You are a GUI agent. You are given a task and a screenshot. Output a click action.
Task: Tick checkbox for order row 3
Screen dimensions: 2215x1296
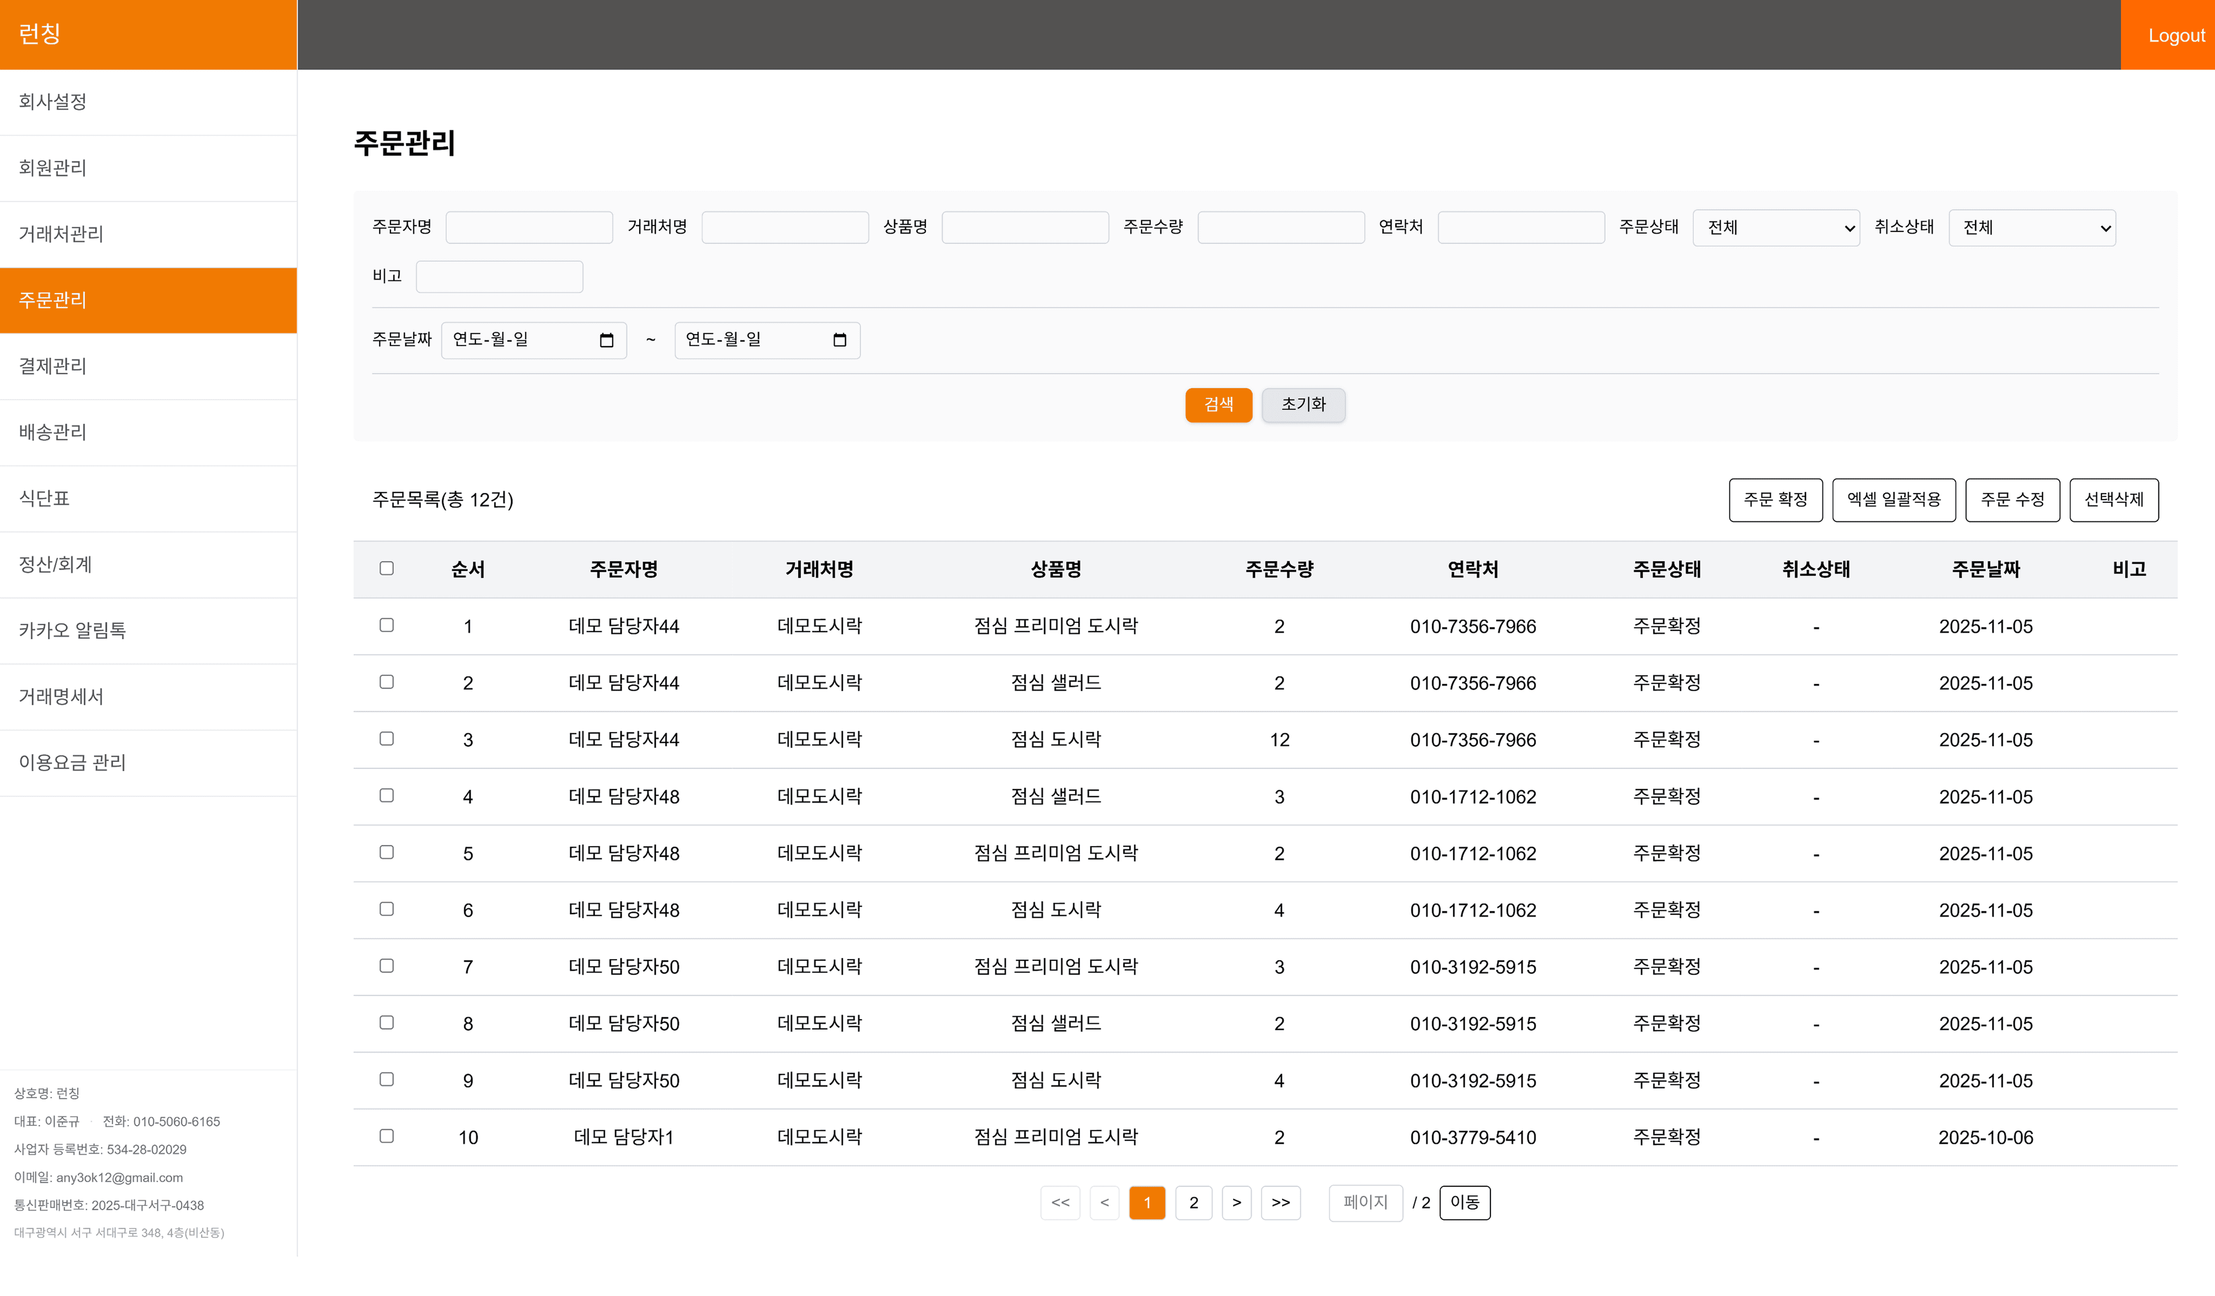click(386, 739)
